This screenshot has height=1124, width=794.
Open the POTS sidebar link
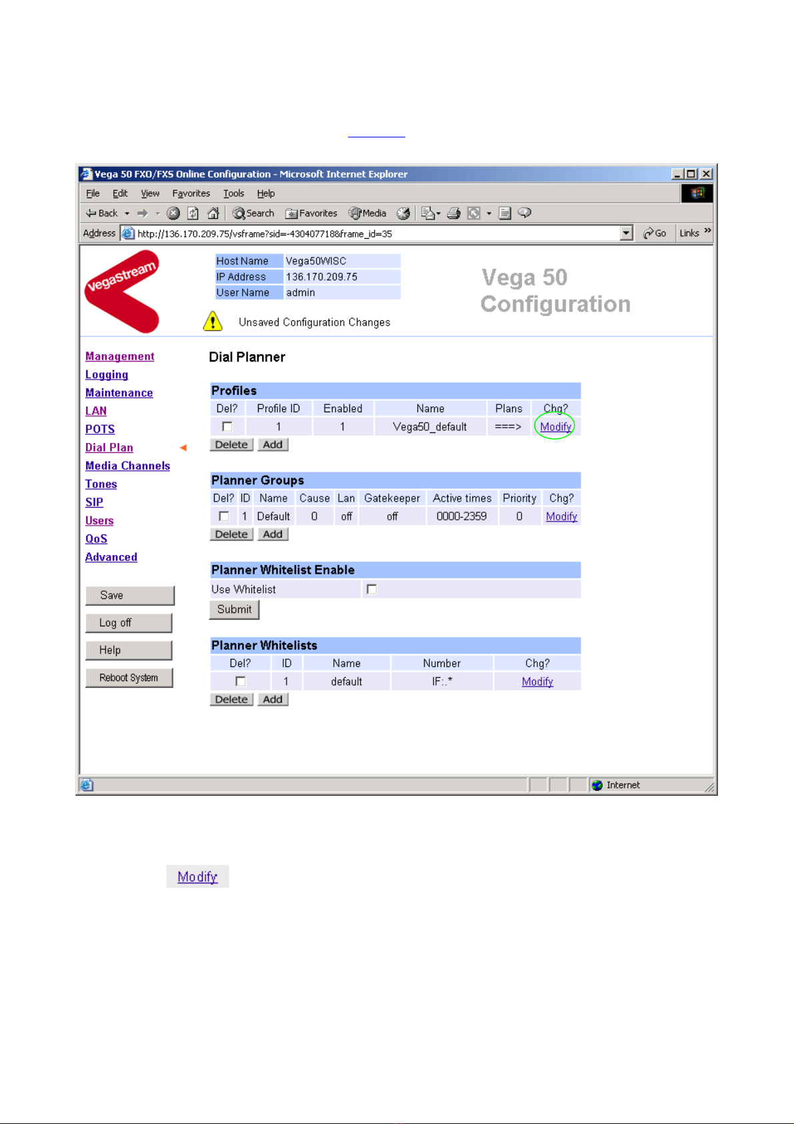pyautogui.click(x=100, y=430)
